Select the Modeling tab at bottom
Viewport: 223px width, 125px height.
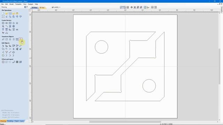tap(10, 121)
